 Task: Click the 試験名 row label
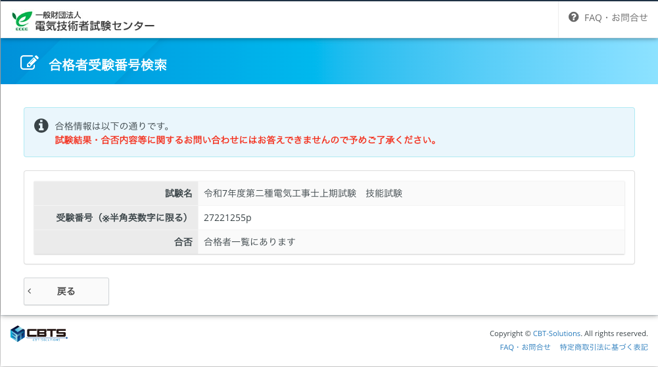(x=178, y=193)
